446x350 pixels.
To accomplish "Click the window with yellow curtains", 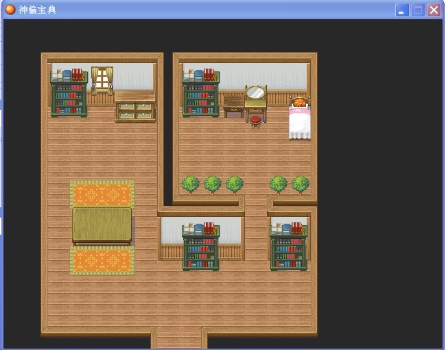I will pyautogui.click(x=102, y=81).
